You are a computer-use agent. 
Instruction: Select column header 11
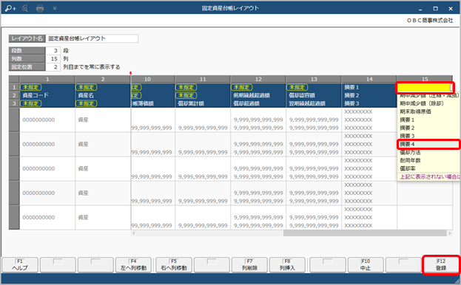coord(203,79)
